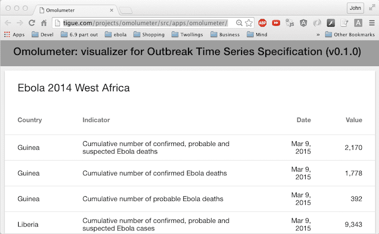
Task: Open the Apps shortcut in bookmarks bar
Action: (14, 34)
